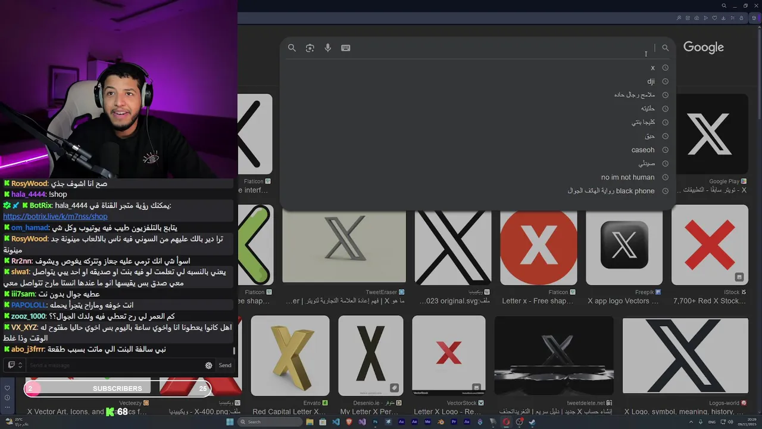Open the Windows Start button

[230, 422]
